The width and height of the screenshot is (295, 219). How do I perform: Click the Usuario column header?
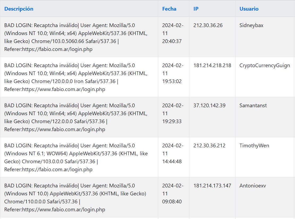coord(249,9)
